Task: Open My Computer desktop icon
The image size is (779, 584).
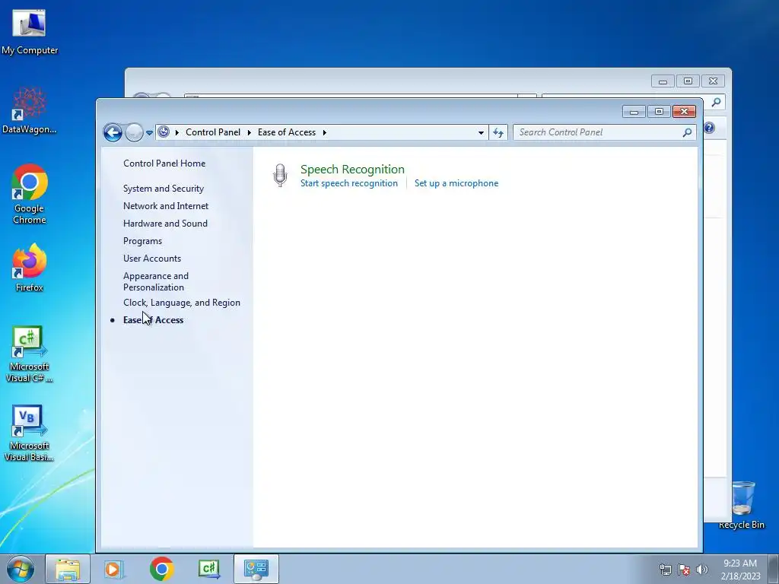Action: [x=30, y=32]
